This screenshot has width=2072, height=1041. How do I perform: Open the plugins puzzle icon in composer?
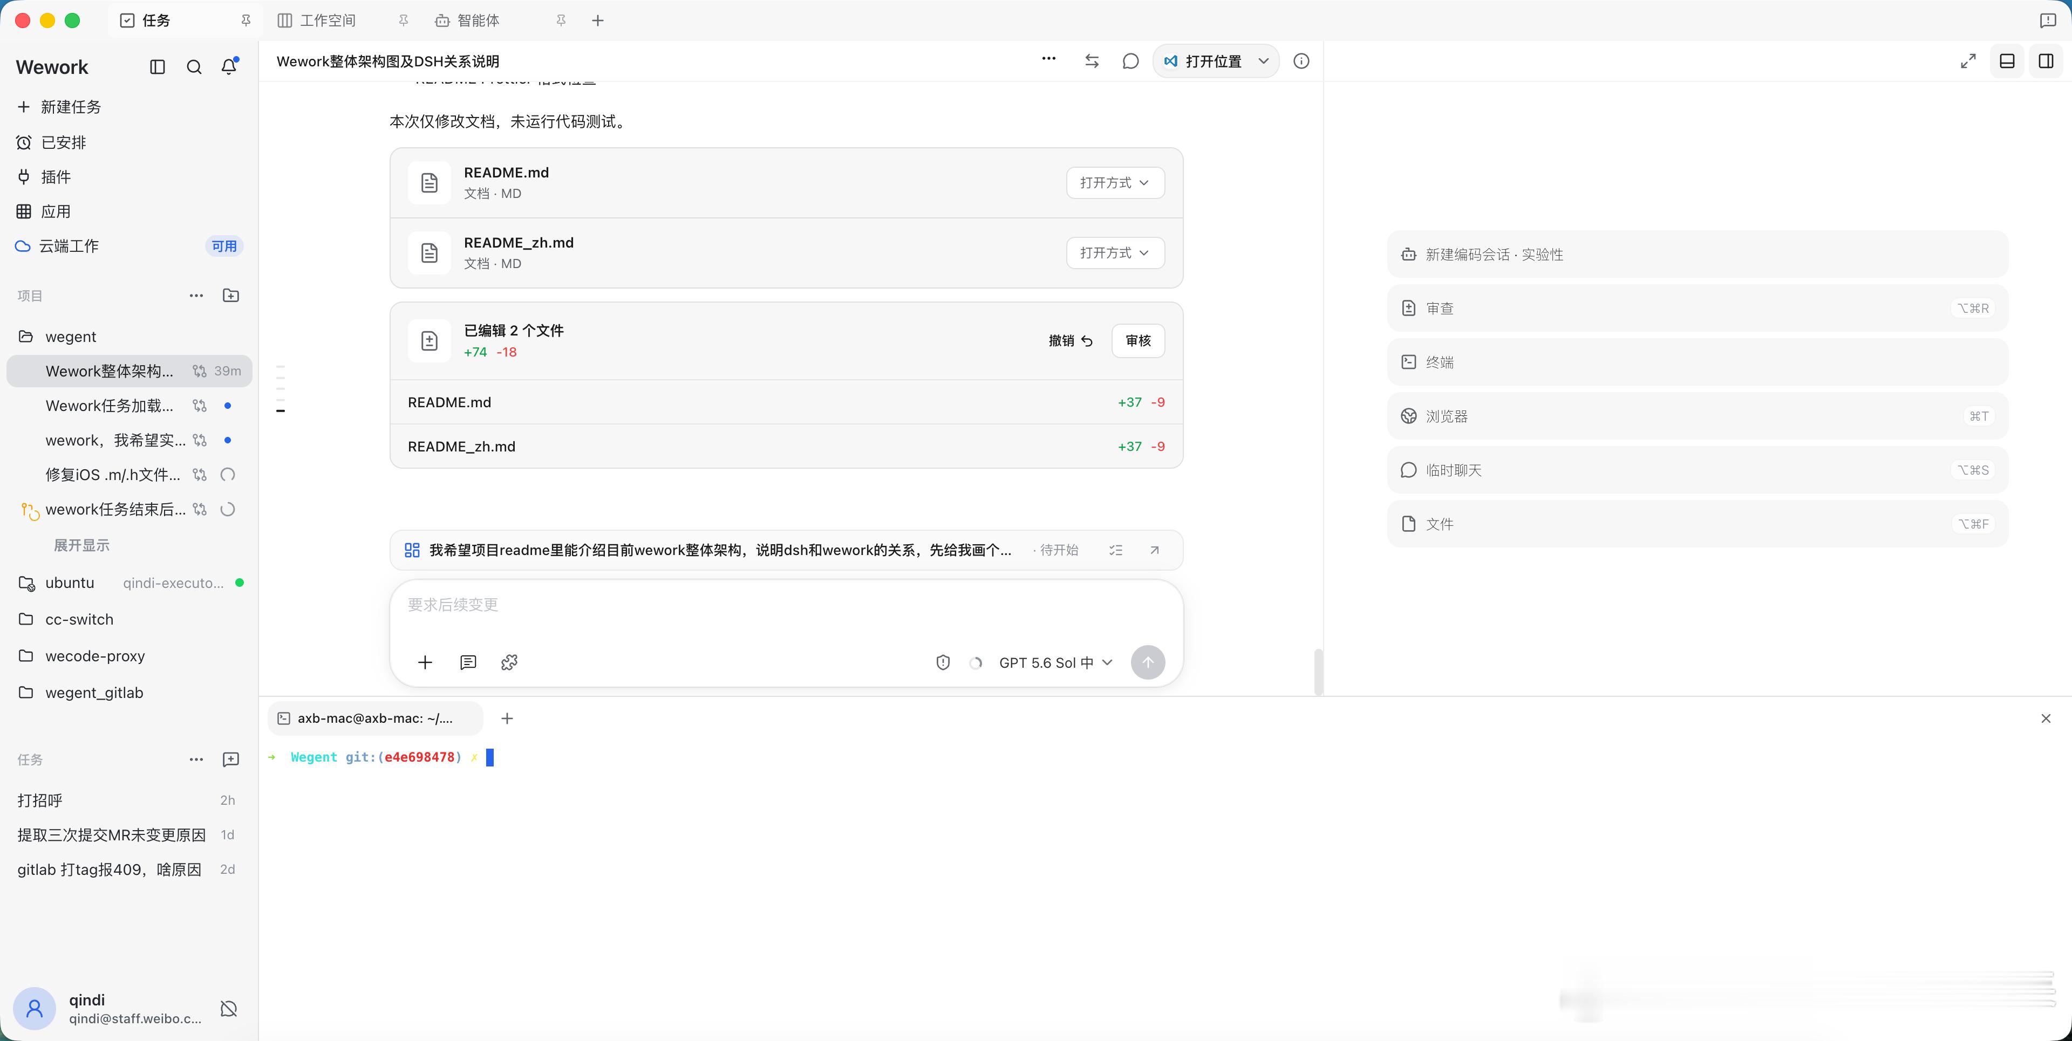tap(509, 662)
